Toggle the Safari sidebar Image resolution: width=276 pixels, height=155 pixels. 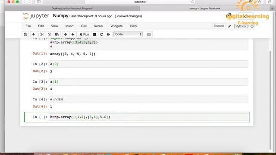pos(39,2)
